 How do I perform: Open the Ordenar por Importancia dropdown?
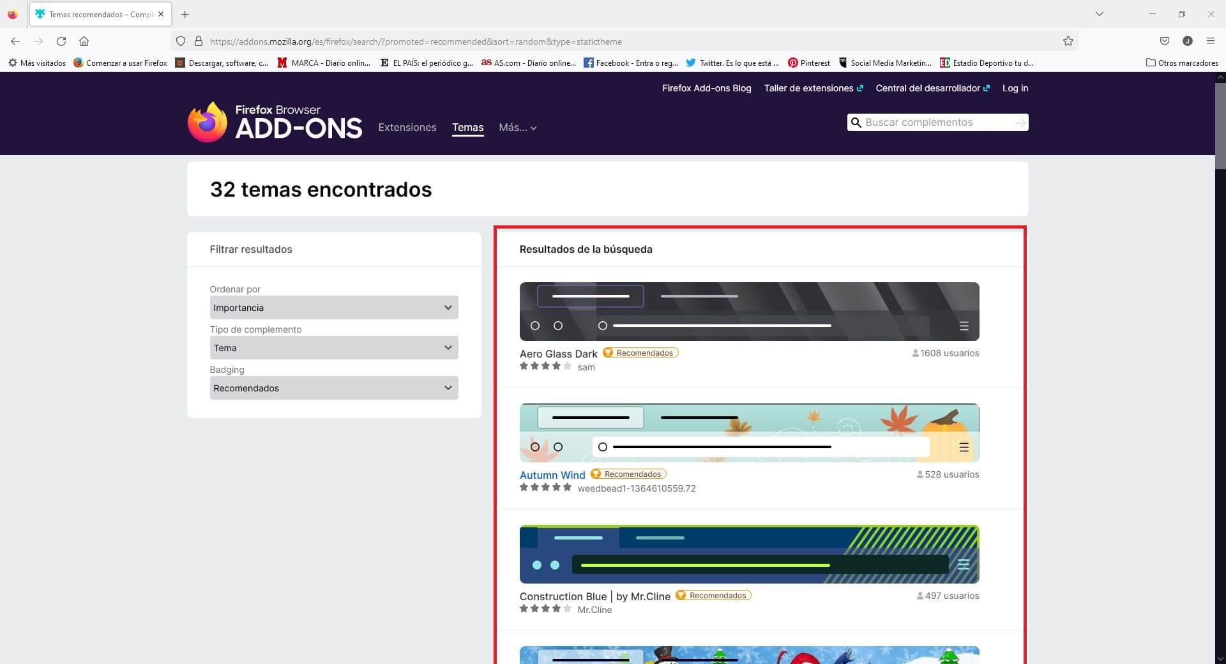click(x=334, y=308)
